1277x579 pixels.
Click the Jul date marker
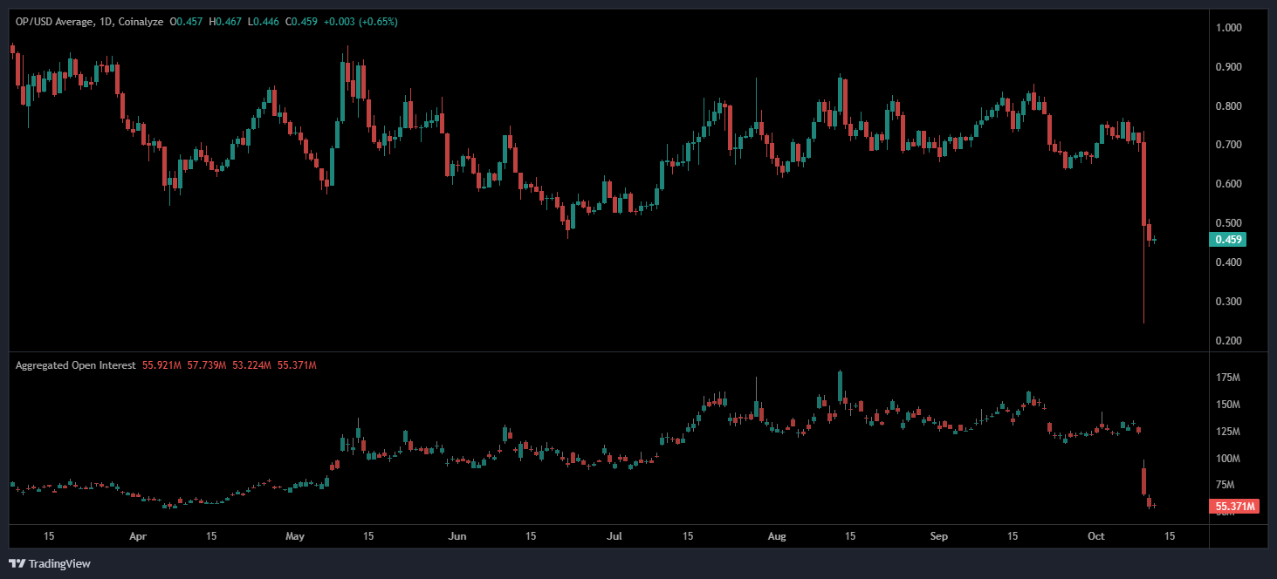(614, 535)
